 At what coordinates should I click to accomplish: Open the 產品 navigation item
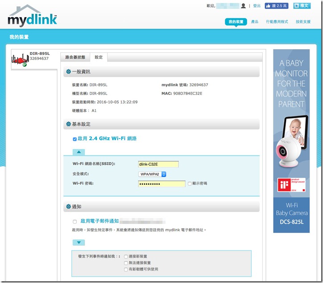tap(255, 21)
